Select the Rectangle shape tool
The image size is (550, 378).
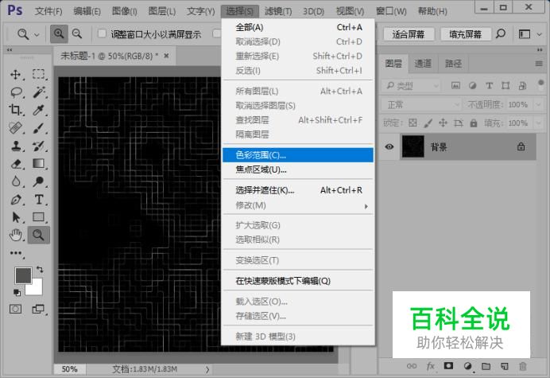(39, 217)
